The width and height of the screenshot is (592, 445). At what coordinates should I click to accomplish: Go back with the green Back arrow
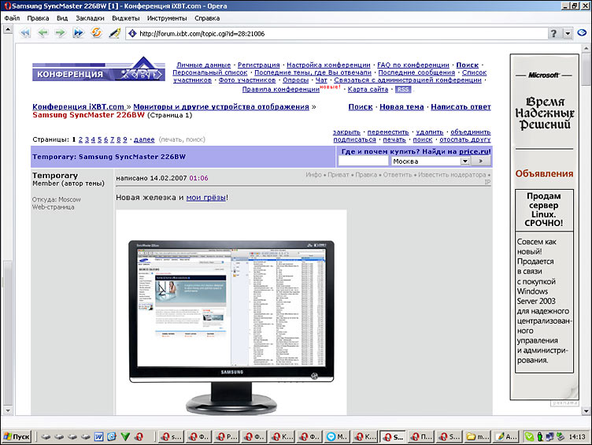(x=43, y=33)
